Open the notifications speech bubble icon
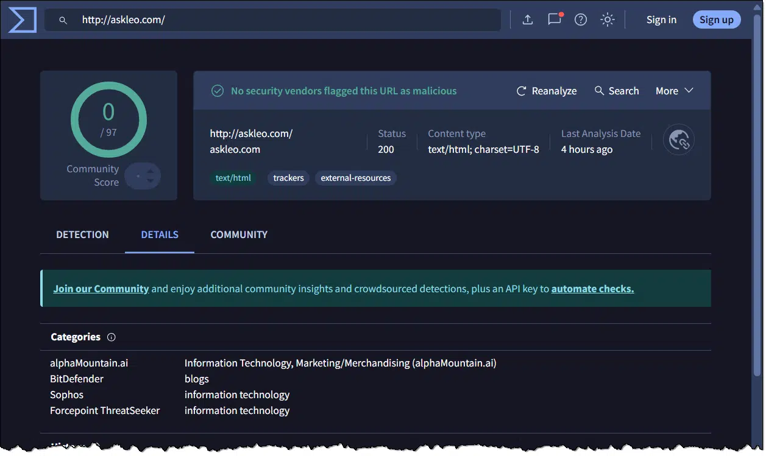This screenshot has width=766, height=456. [x=555, y=19]
